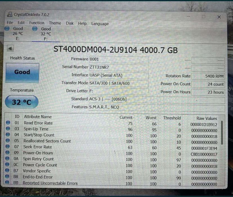Click the Transfer Mode field SATA/300 | SATA/600
This screenshot has width=233, height=197.
pos(119,83)
